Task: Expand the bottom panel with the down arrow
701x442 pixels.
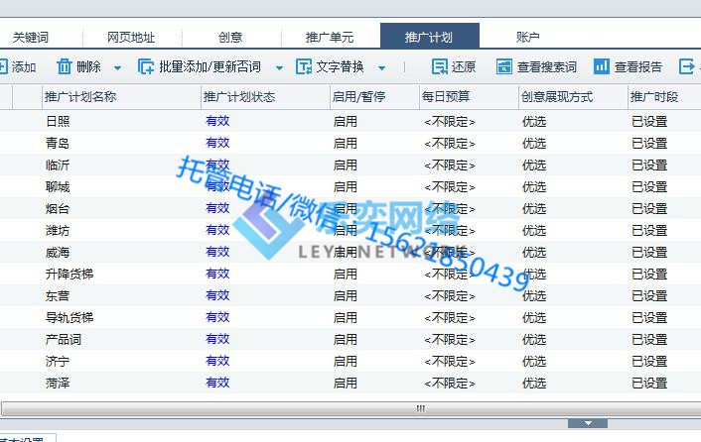Action: (588, 423)
